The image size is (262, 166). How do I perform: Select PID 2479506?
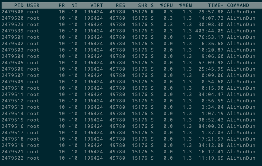coord(12,69)
